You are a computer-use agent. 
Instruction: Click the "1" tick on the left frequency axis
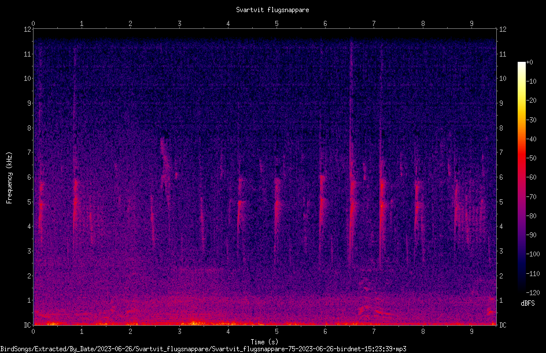(29, 300)
